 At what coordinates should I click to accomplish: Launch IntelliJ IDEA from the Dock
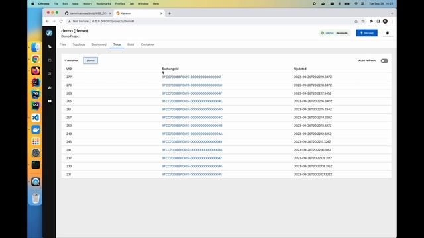[x=35, y=82]
